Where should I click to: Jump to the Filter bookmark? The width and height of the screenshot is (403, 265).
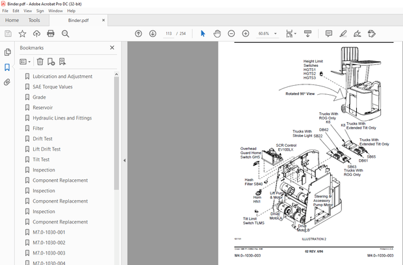(38, 129)
